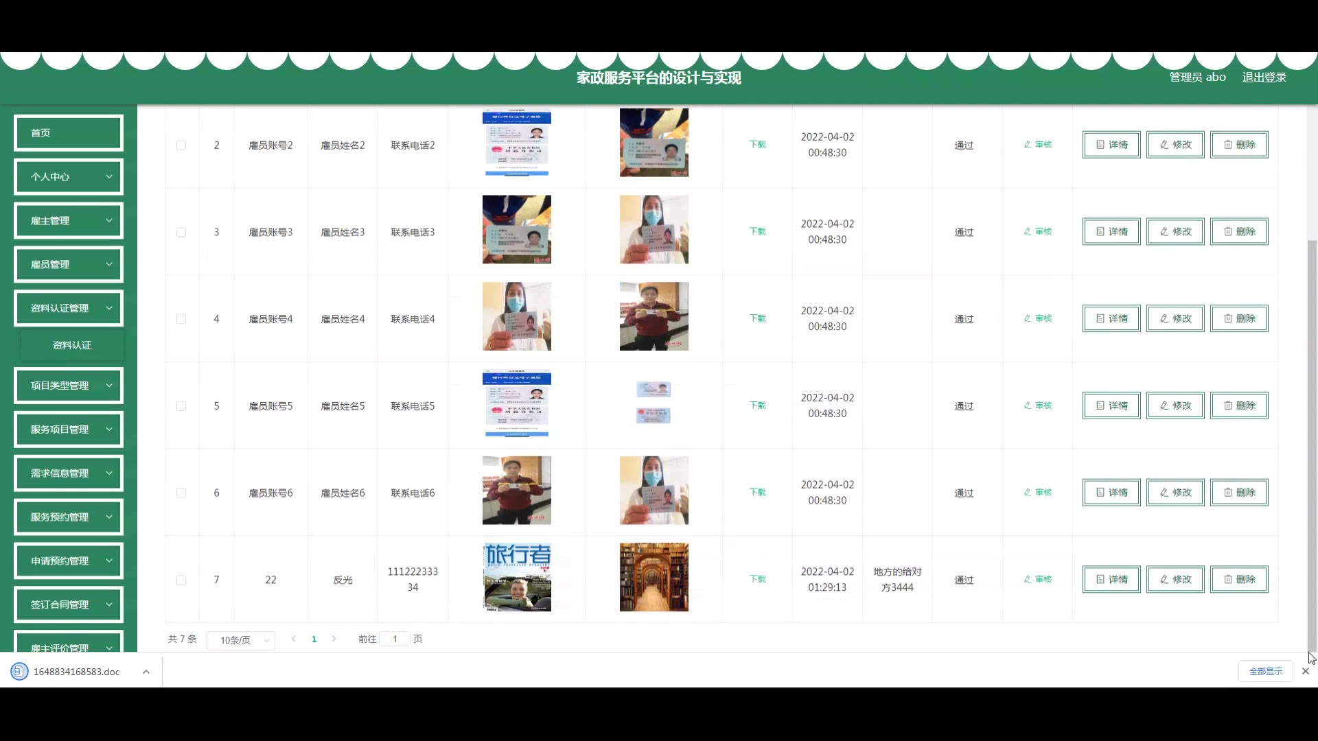The height and width of the screenshot is (741, 1318).
Task: Expand the 签订合同管理 menu
Action: coord(69,605)
